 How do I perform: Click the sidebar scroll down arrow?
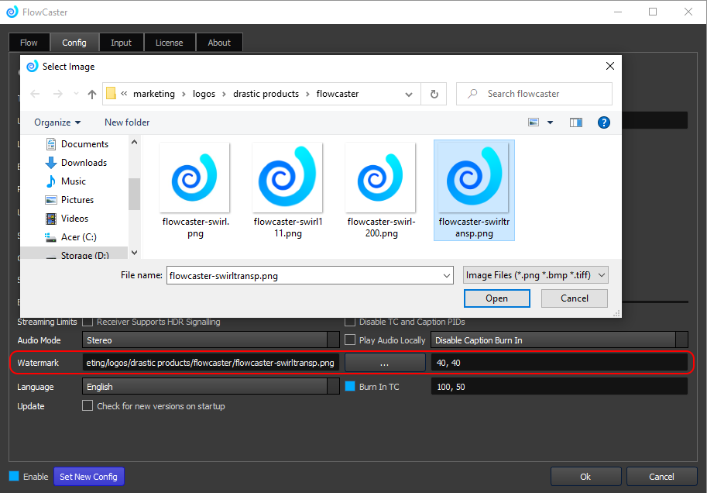point(134,253)
